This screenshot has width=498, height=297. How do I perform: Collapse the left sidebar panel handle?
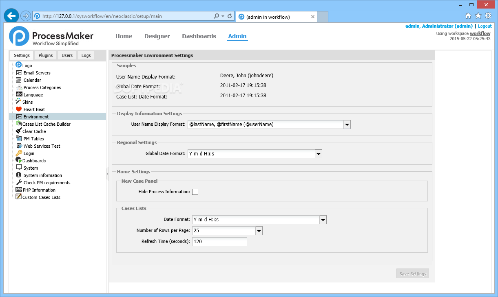click(108, 174)
